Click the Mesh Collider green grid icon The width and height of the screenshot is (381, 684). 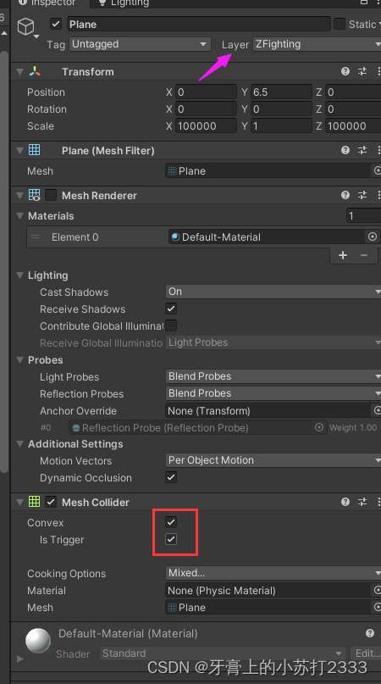pyautogui.click(x=35, y=502)
